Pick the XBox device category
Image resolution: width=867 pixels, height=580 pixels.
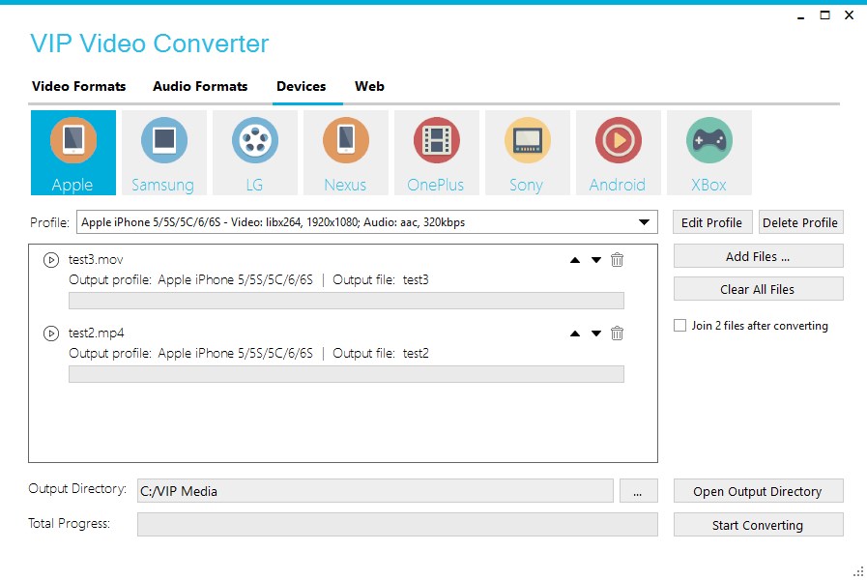(x=709, y=153)
